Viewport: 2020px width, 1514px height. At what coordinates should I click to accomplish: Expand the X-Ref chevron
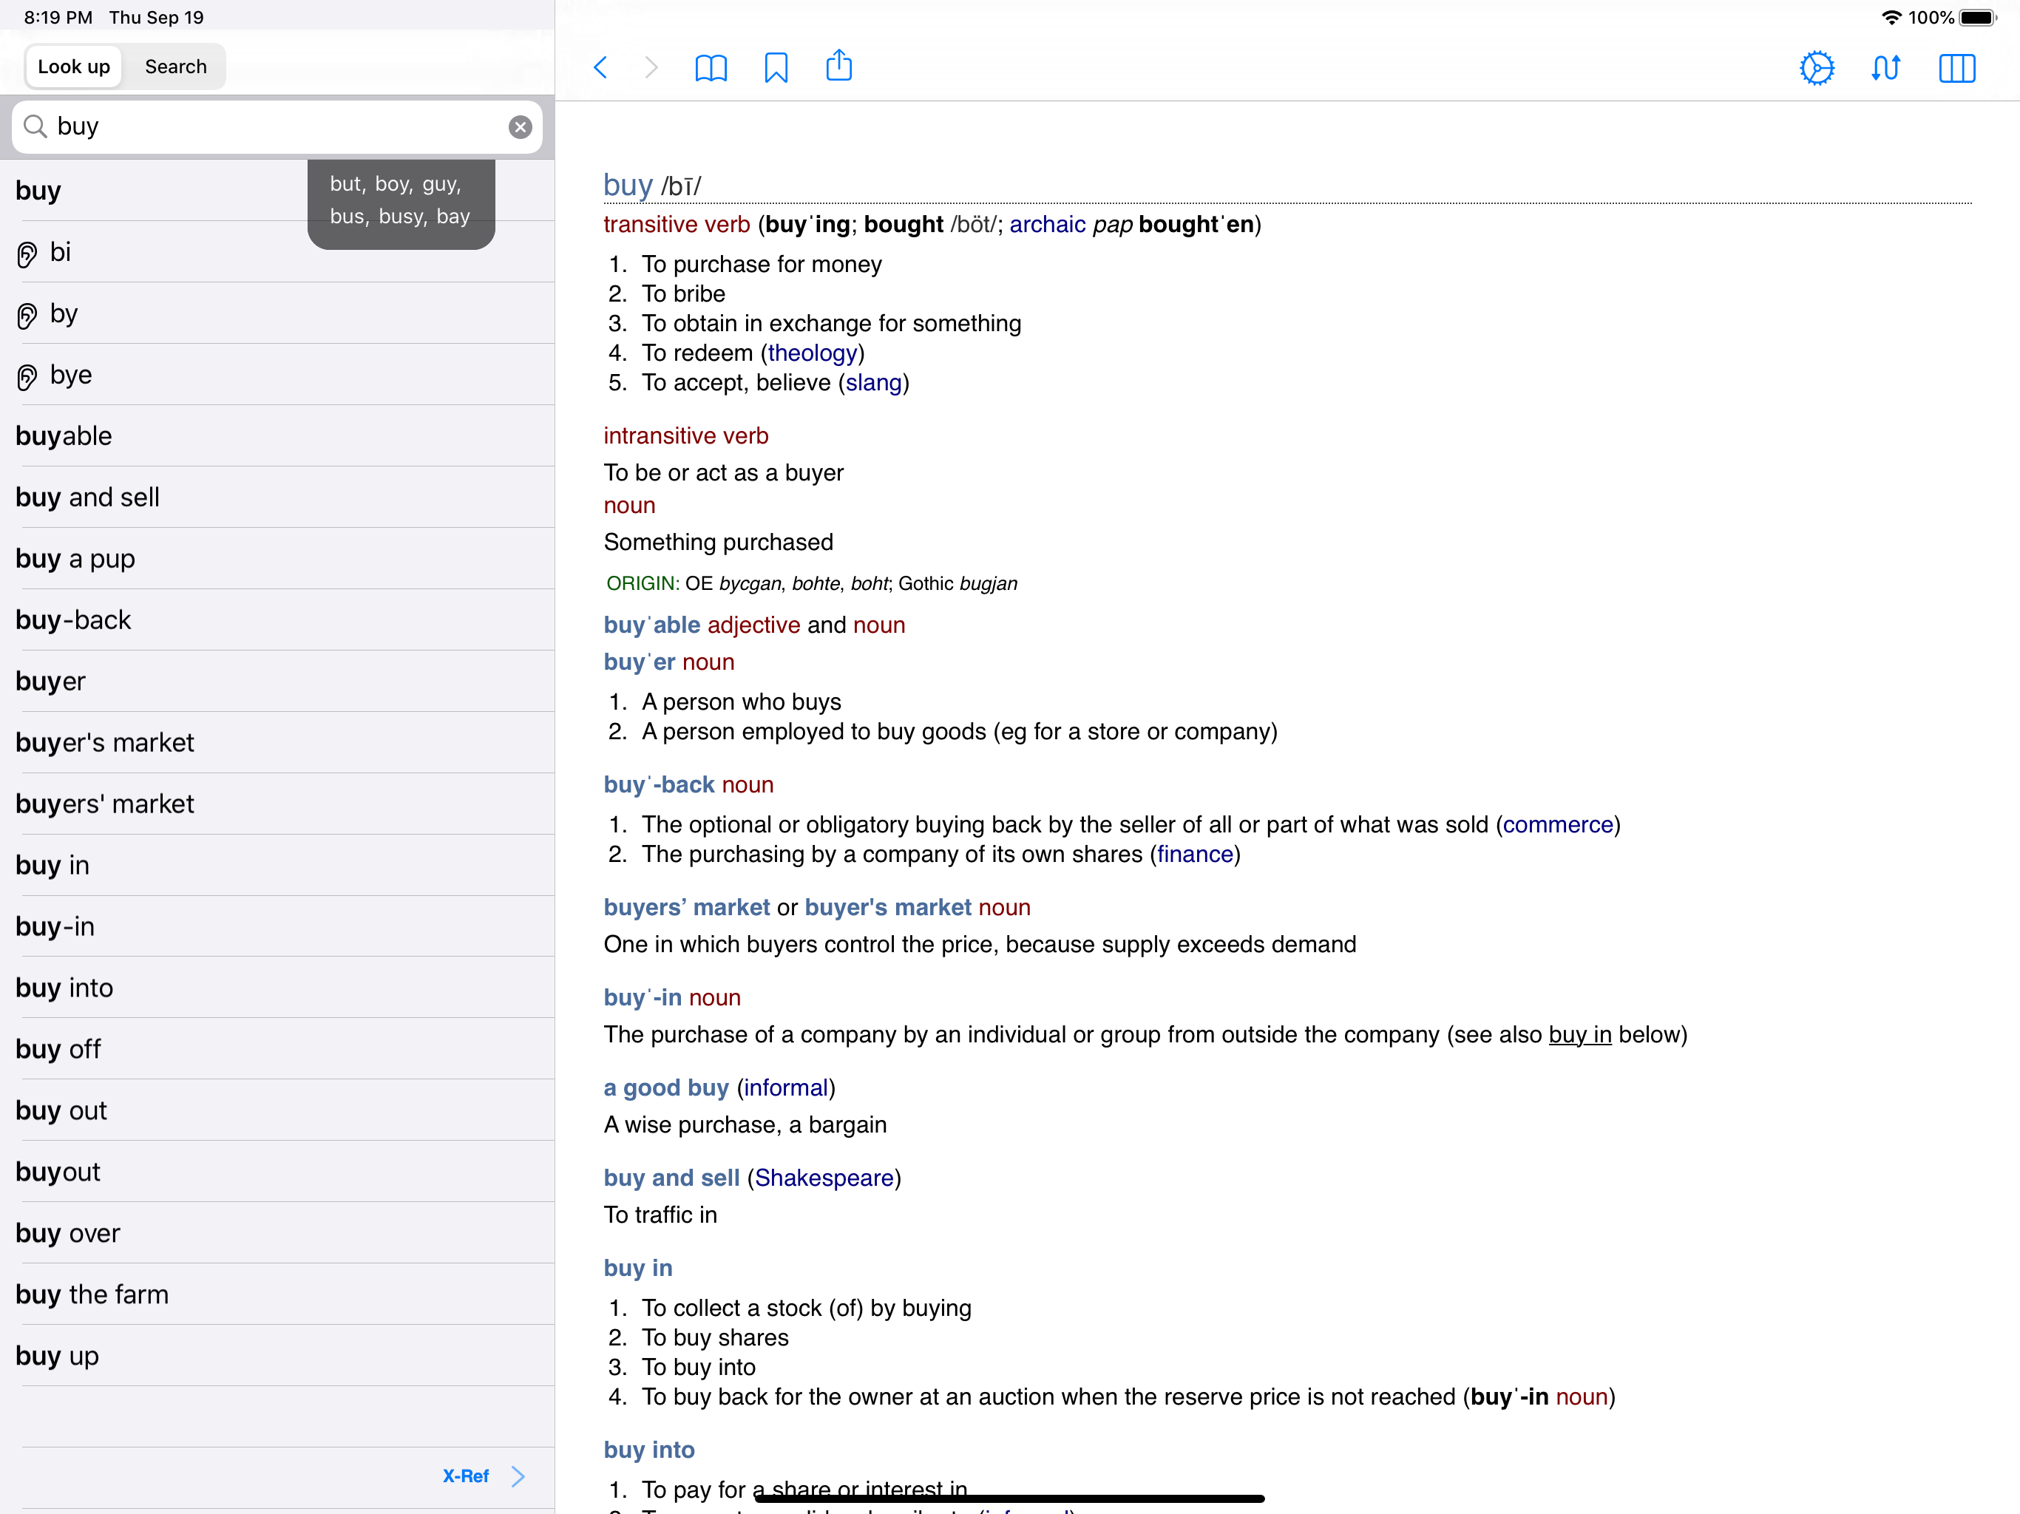click(517, 1476)
